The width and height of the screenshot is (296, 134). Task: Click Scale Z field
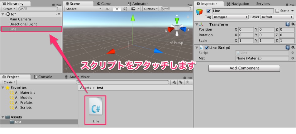(287, 41)
